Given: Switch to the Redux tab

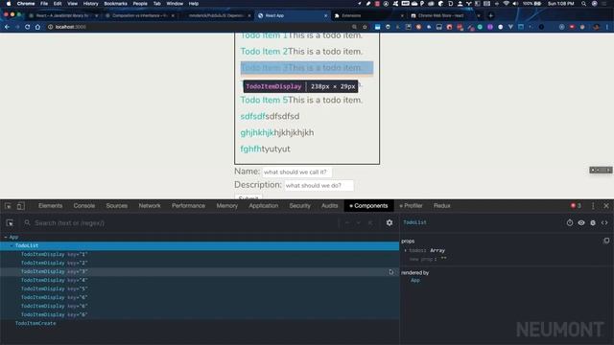Looking at the screenshot, I should coord(442,206).
